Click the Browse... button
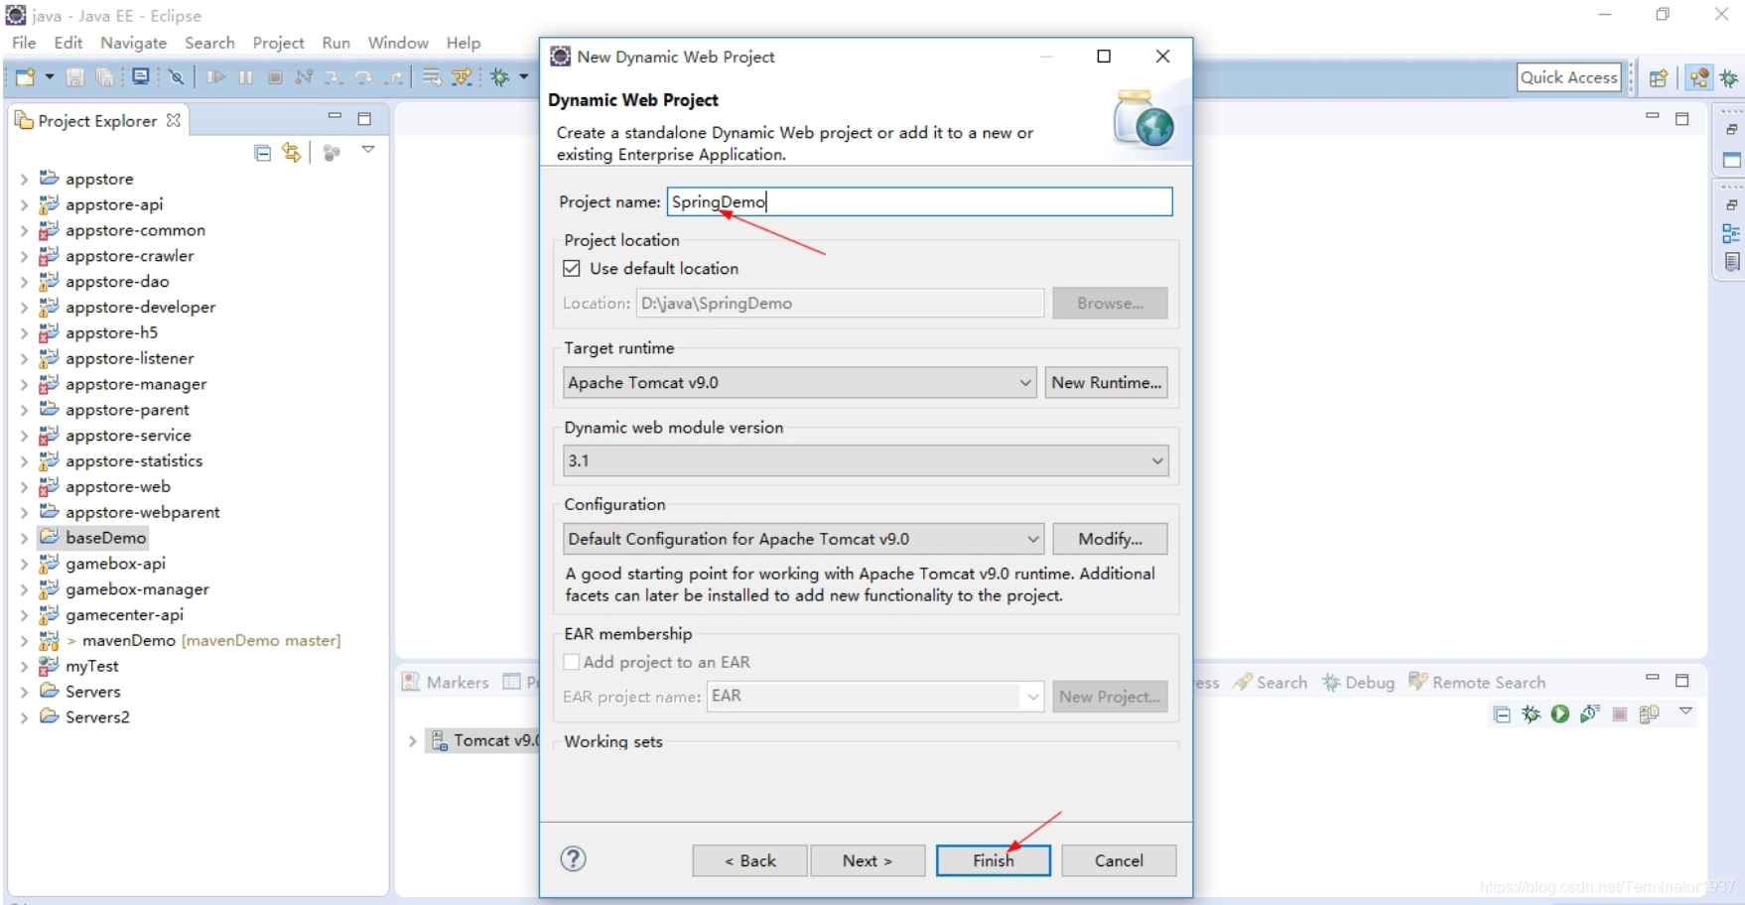Screen dimensions: 1745x905 pyautogui.click(x=1110, y=304)
